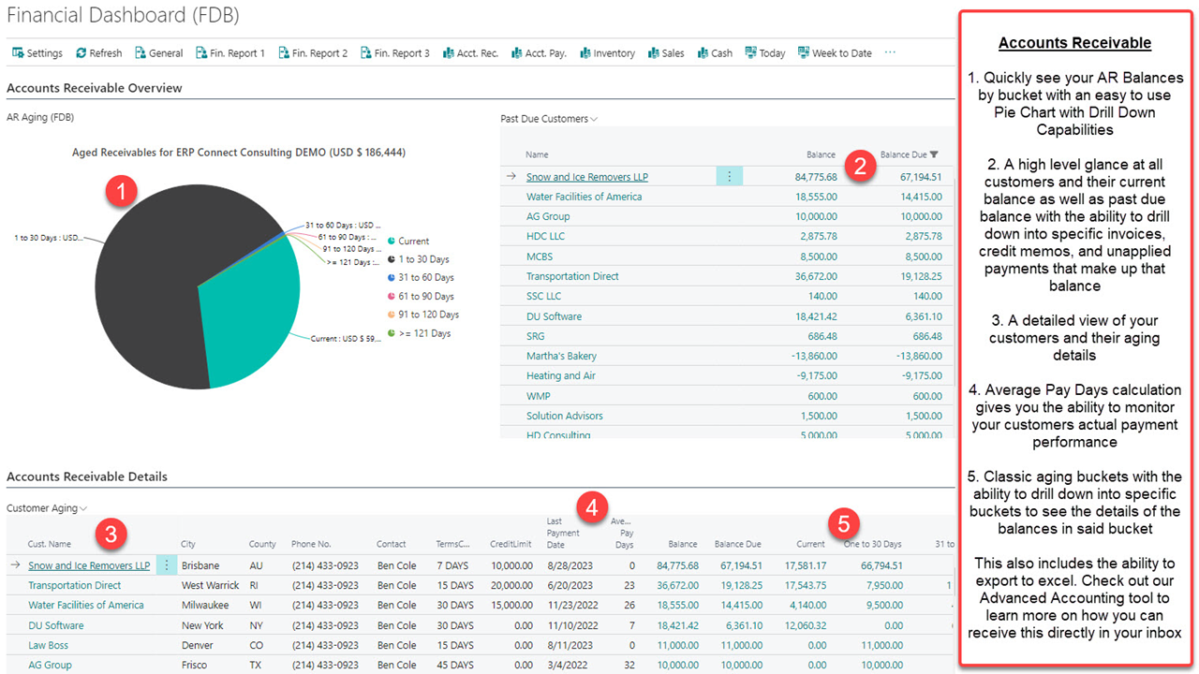Open Transportation Direct in Customer Aging table

74,585
